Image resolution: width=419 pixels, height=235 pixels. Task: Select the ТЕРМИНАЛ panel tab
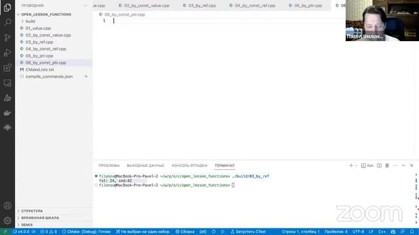click(225, 166)
